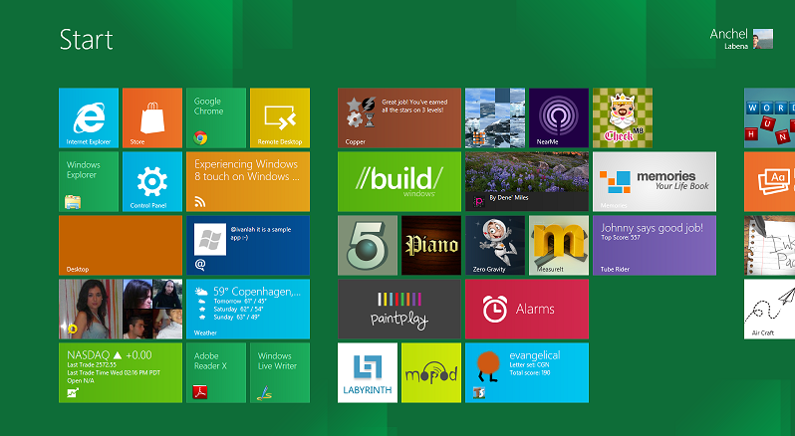Viewport: 795px width, 436px height.
Task: Launch the Adobe Reader X tile
Action: (x=216, y=372)
